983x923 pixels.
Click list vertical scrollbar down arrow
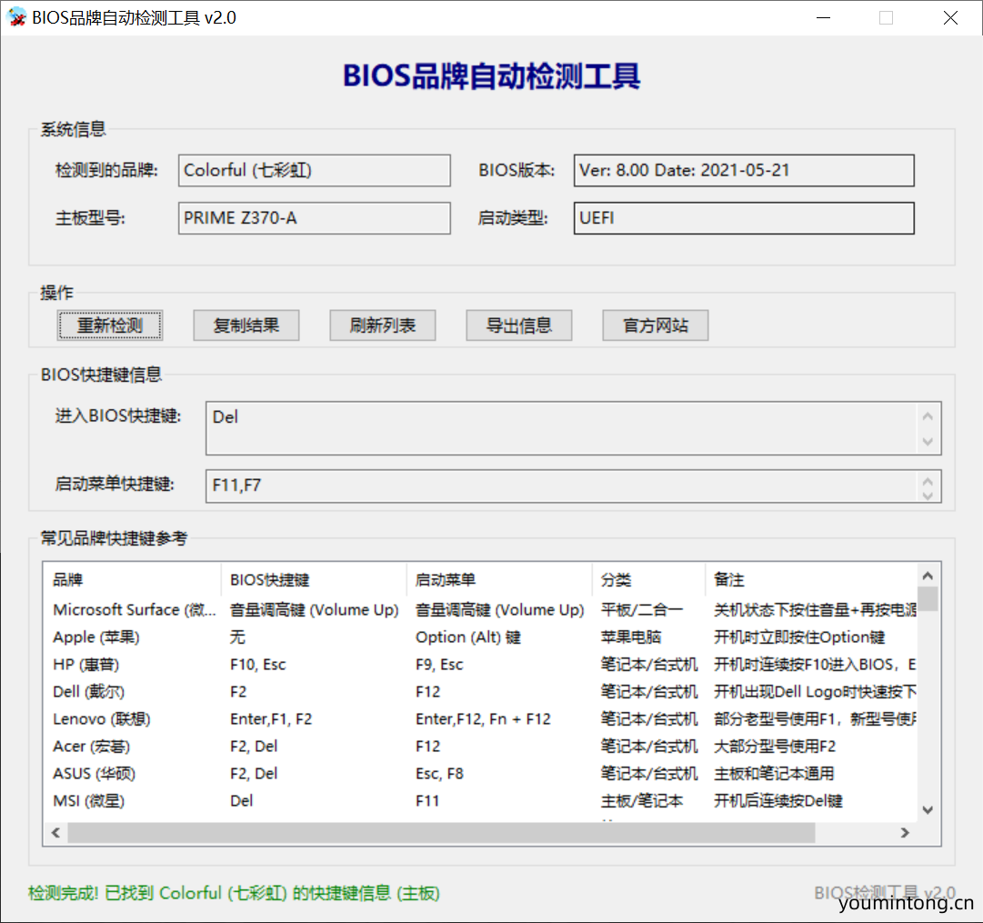[x=928, y=810]
